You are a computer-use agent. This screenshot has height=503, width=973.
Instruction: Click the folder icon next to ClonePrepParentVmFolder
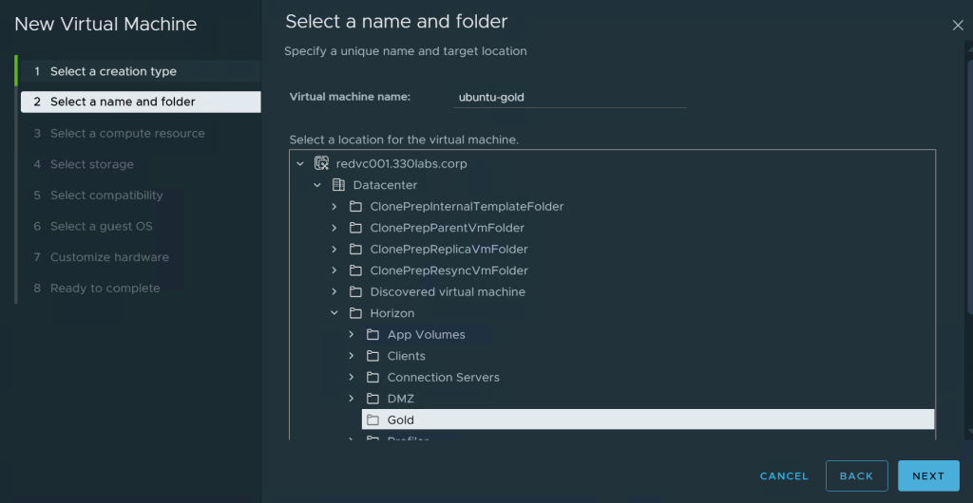click(355, 228)
